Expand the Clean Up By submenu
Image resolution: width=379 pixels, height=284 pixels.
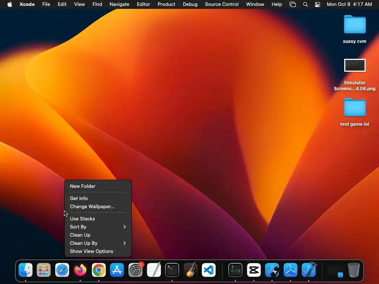click(98, 243)
